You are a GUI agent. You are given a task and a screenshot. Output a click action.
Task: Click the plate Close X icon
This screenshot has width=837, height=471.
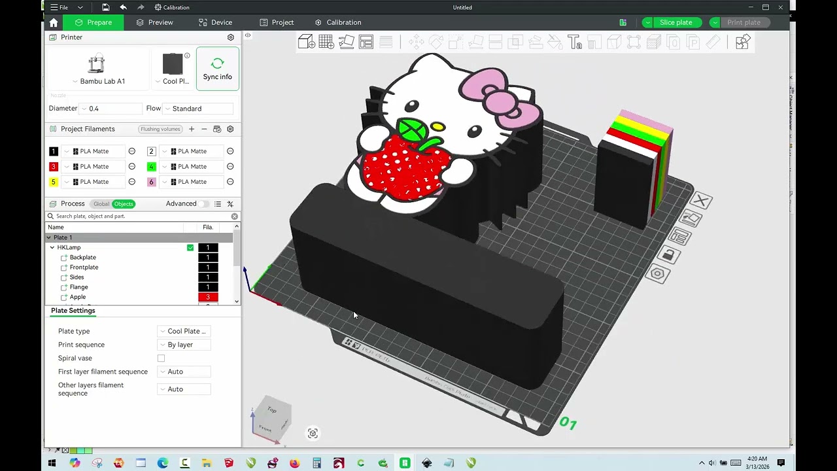700,200
